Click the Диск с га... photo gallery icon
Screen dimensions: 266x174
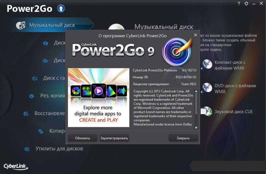(35, 79)
